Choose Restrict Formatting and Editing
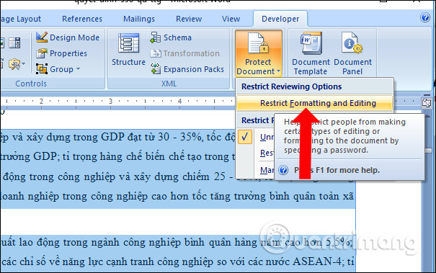Screen dimensions: 436x273 pyautogui.click(x=314, y=103)
